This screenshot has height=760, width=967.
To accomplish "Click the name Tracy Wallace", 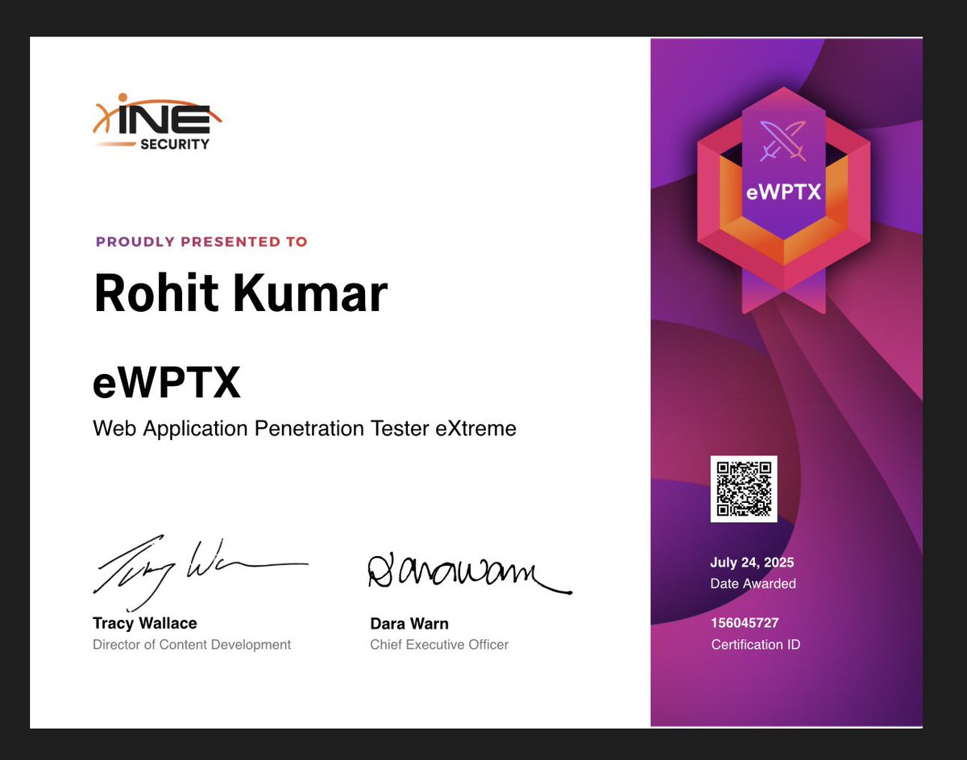I will (x=145, y=623).
